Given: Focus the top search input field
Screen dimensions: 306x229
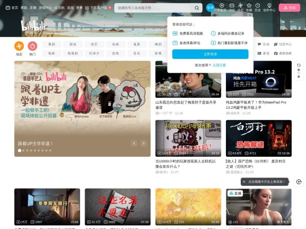Looking at the screenshot, I should click(x=153, y=8).
